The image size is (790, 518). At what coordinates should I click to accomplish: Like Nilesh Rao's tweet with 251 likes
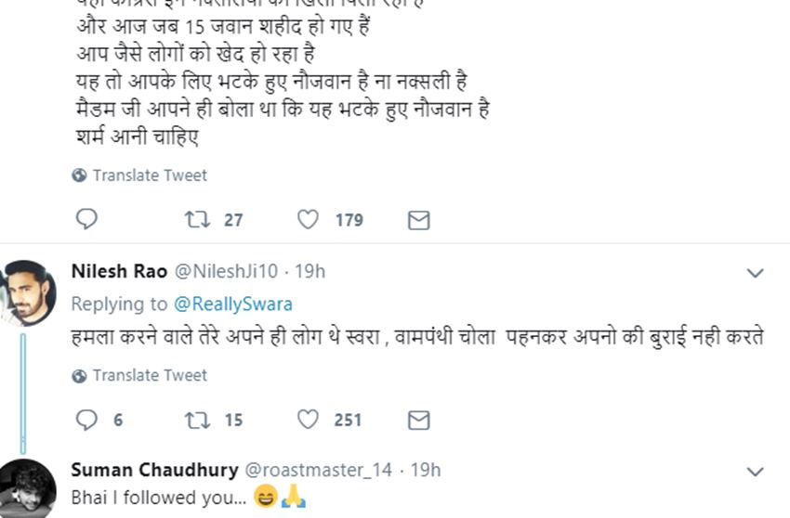click(308, 421)
